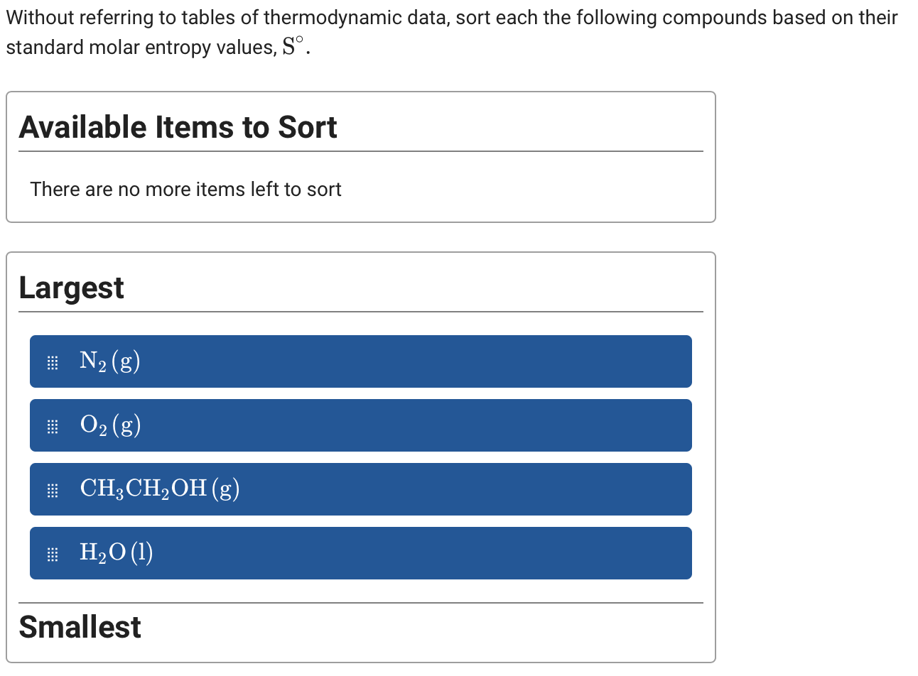This screenshot has height=676, width=918.
Task: Click the drag handle beside N2 (g)
Action: [x=52, y=363]
